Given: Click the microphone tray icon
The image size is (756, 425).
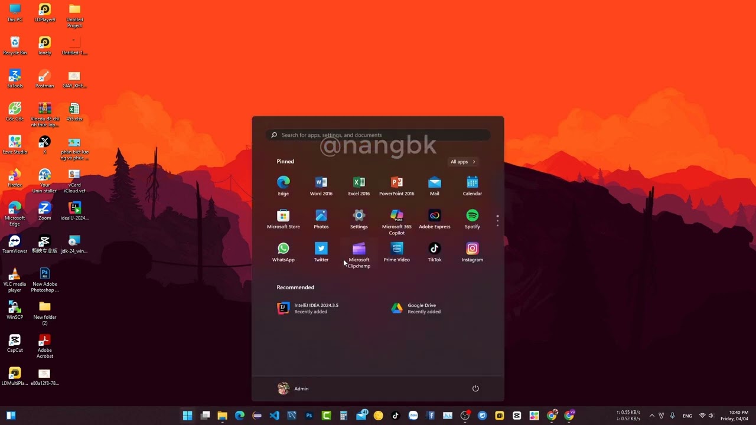Looking at the screenshot, I should point(672,416).
